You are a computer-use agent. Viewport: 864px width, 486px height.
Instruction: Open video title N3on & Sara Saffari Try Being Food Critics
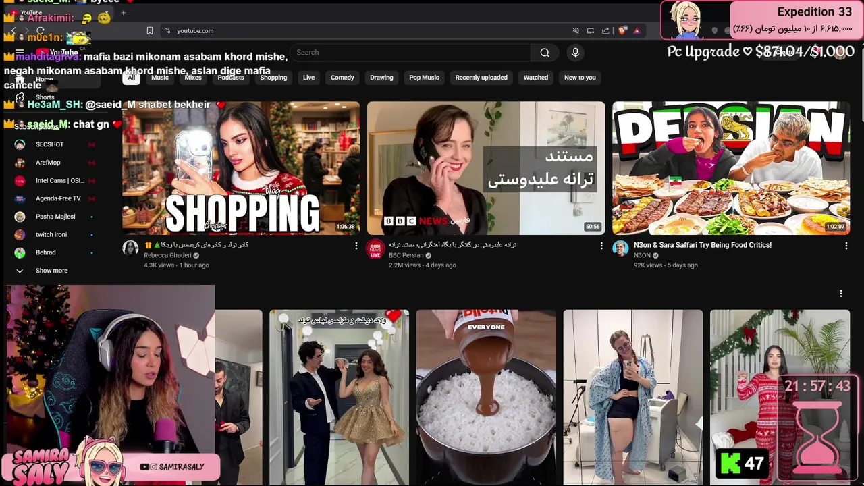703,245
